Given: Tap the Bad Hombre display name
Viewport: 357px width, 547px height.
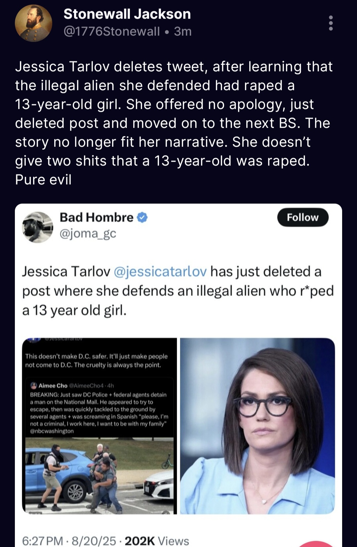Looking at the screenshot, I should pos(97,217).
